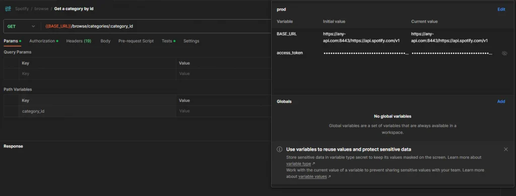The height and width of the screenshot is (196, 516).
Task: Click the masked access_token current value
Action: pyautogui.click(x=452, y=53)
